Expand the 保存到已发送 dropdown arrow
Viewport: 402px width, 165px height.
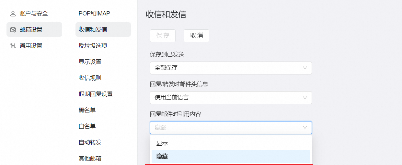pyautogui.click(x=305, y=68)
